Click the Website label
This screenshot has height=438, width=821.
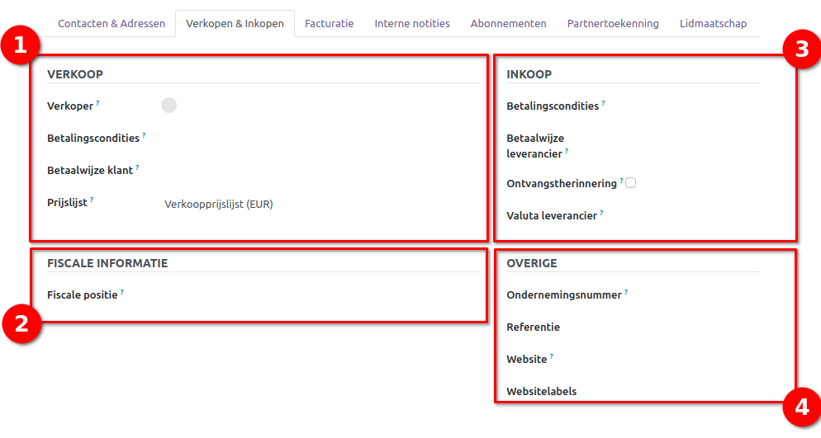[527, 360]
